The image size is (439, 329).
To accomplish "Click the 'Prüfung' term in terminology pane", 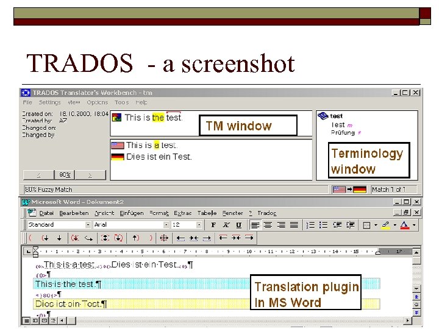I will 343,133.
